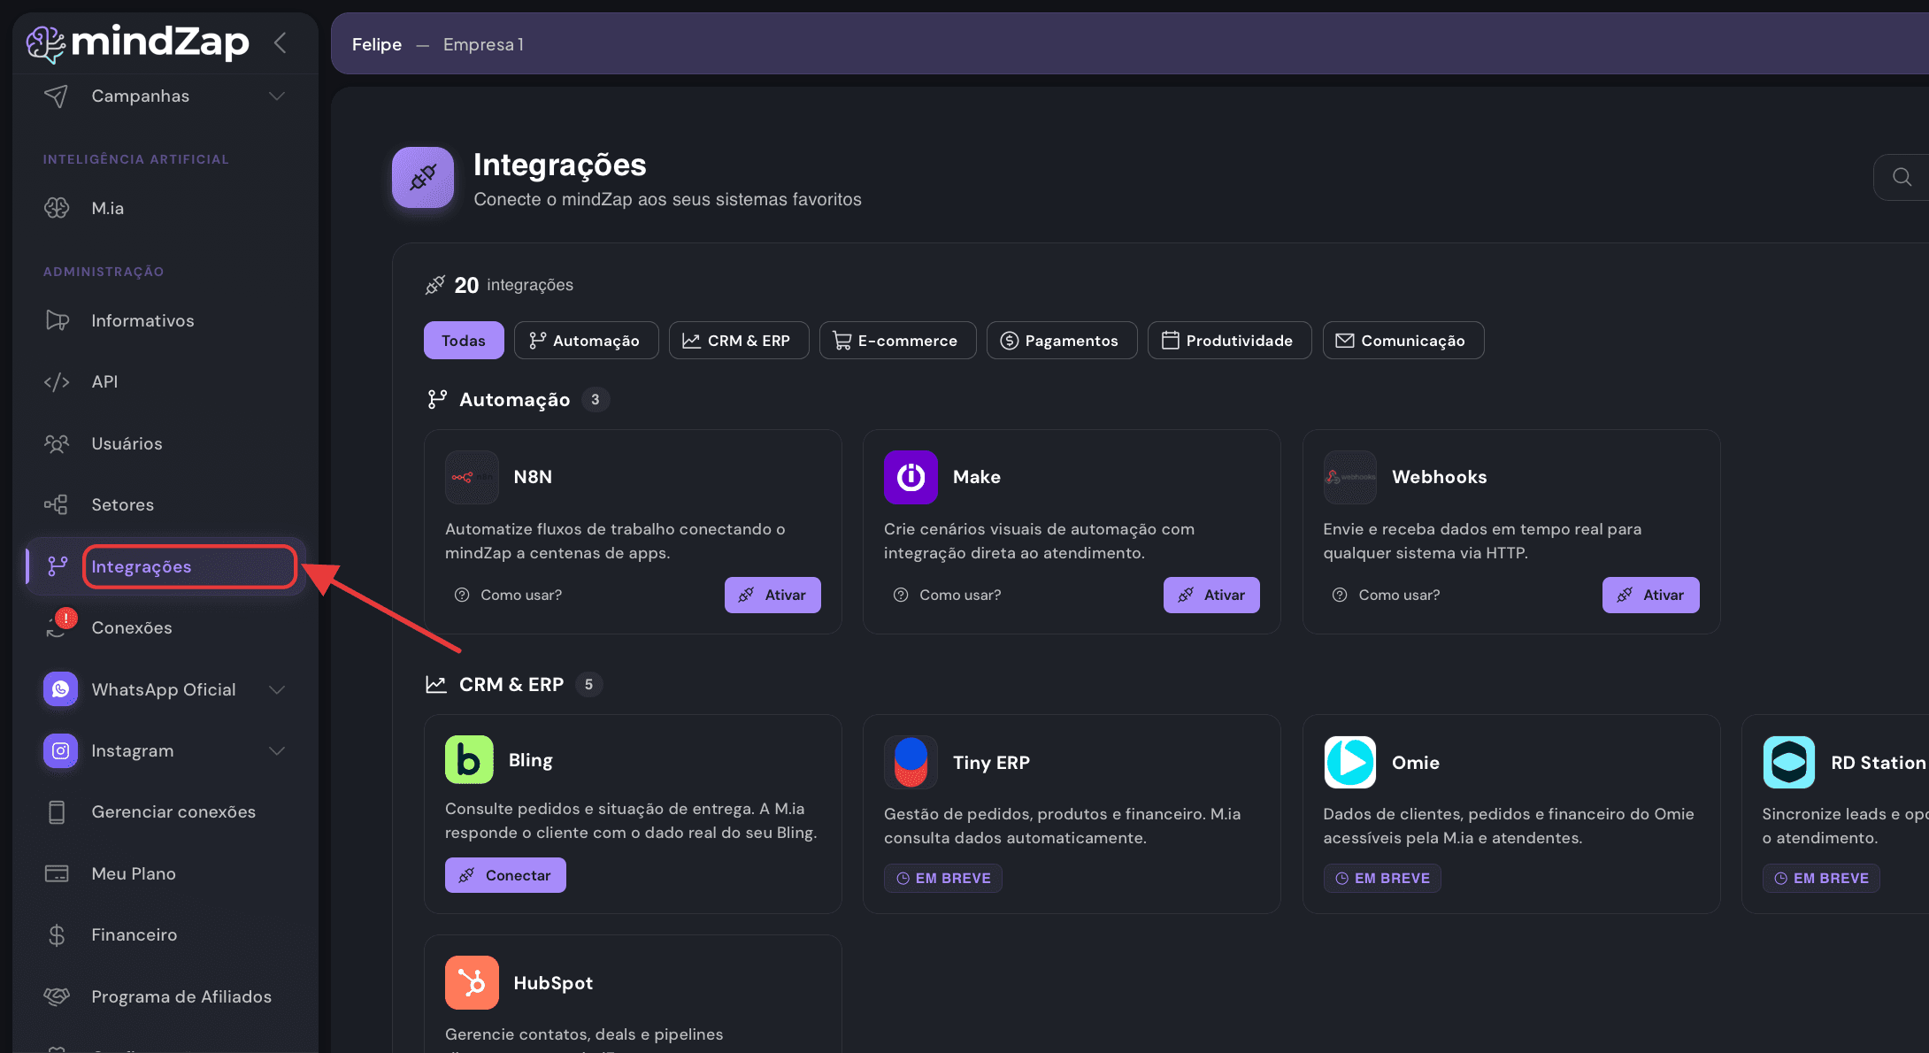The image size is (1929, 1053).
Task: Open Financeiro in the sidebar
Action: coord(165,934)
